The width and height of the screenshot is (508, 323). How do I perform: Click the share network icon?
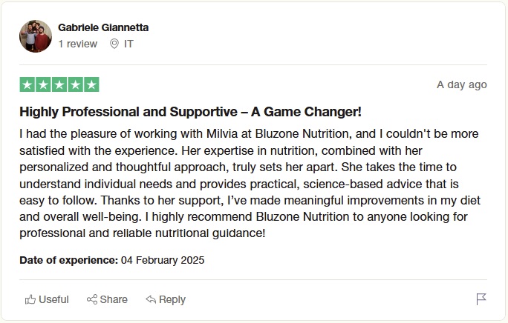[x=92, y=299]
